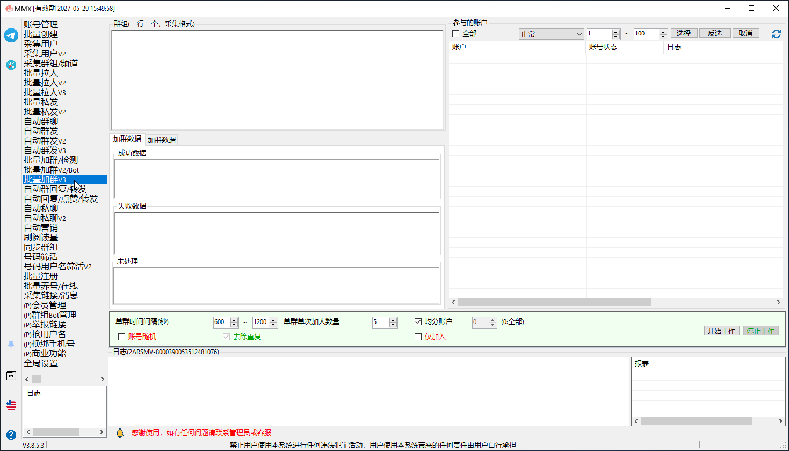Open 批量拉人V3 menu item
The image size is (789, 451).
tap(45, 92)
